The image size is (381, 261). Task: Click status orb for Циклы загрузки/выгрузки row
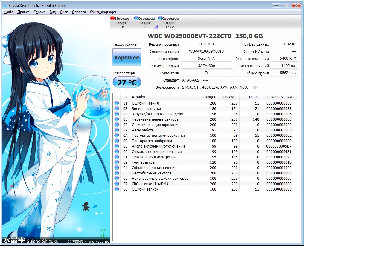click(x=117, y=157)
